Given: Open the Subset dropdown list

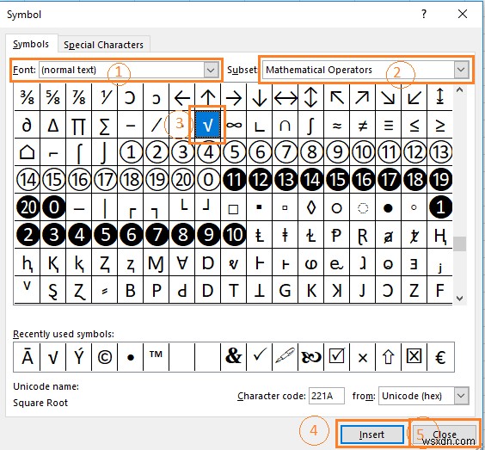Looking at the screenshot, I should pos(461,70).
